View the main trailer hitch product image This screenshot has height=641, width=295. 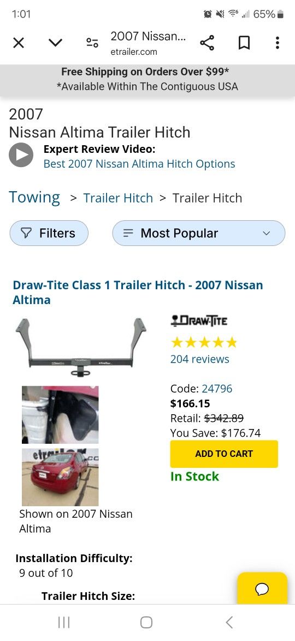[81, 347]
